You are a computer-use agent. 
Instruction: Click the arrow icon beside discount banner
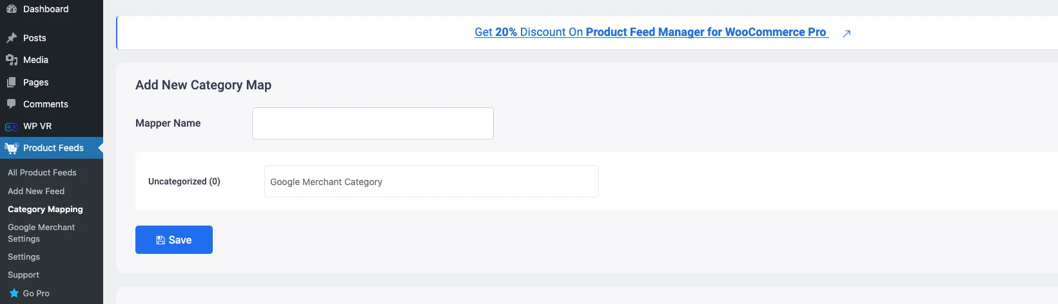[x=847, y=33]
